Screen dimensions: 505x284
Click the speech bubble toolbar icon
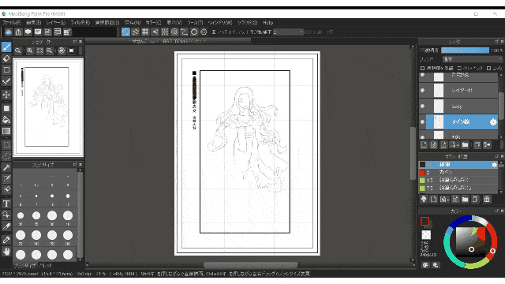tap(28, 32)
